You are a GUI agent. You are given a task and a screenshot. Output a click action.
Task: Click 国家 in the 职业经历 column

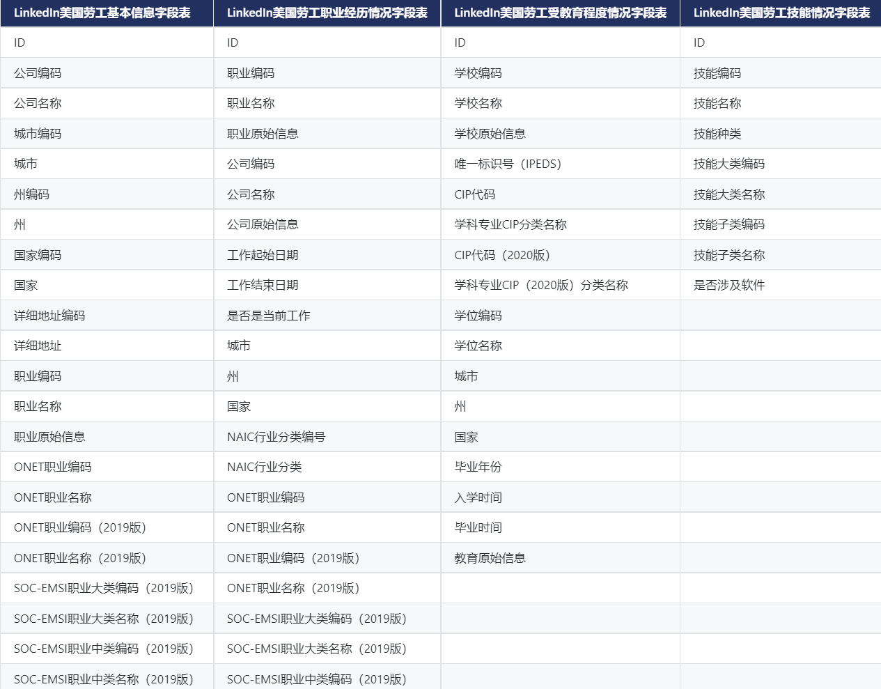[x=327, y=406]
